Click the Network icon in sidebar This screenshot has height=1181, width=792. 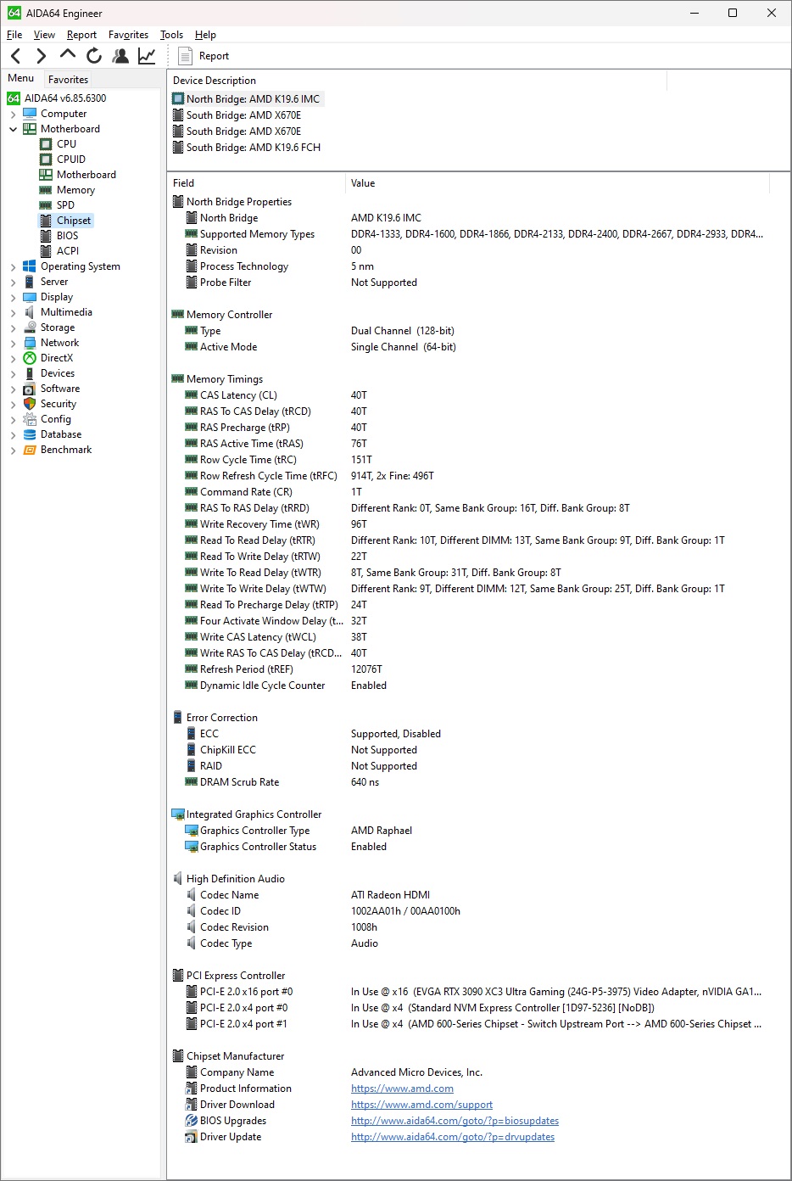(30, 343)
